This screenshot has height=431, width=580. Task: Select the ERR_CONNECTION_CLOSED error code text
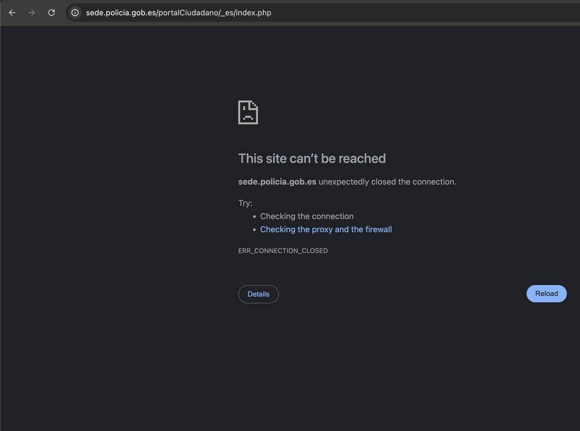coord(283,251)
